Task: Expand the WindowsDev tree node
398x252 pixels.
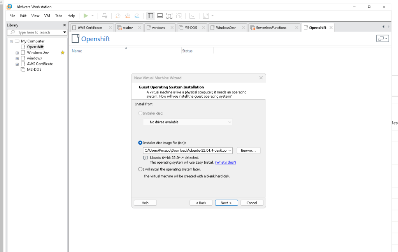Action: tap(17, 53)
